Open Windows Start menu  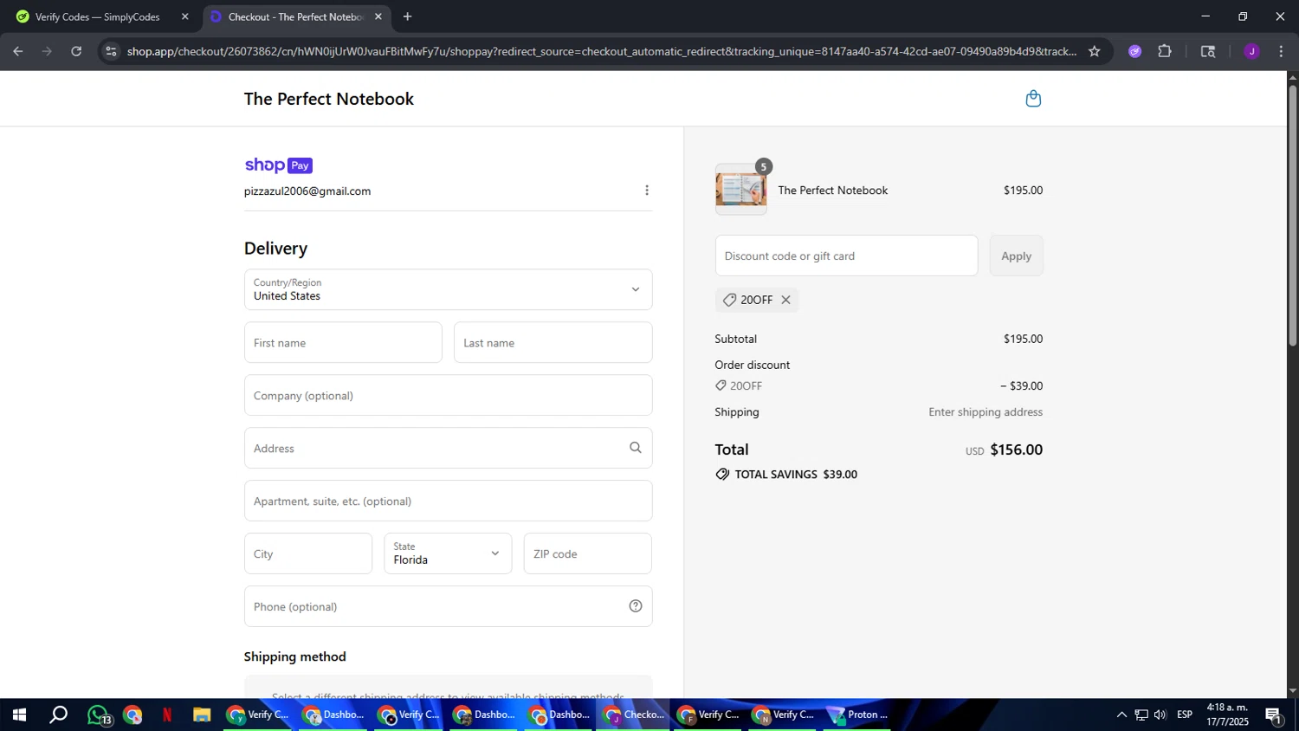coord(19,715)
